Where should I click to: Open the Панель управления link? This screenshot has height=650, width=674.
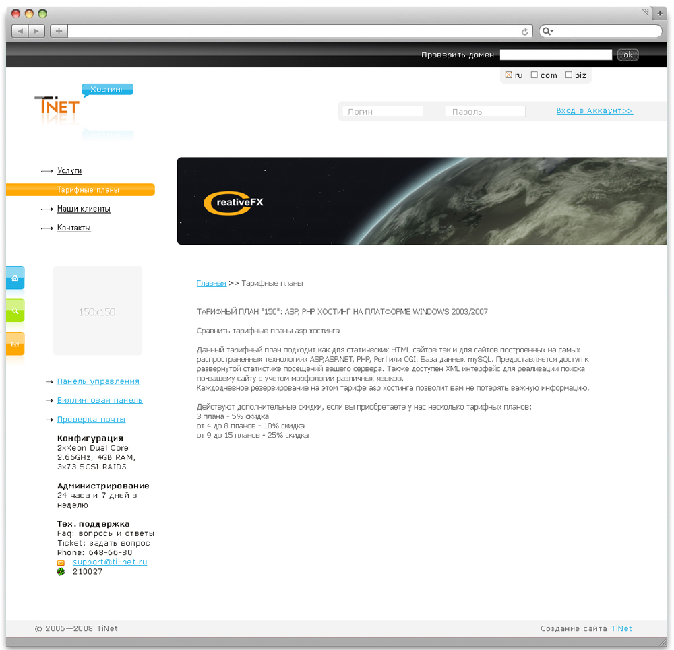98,381
